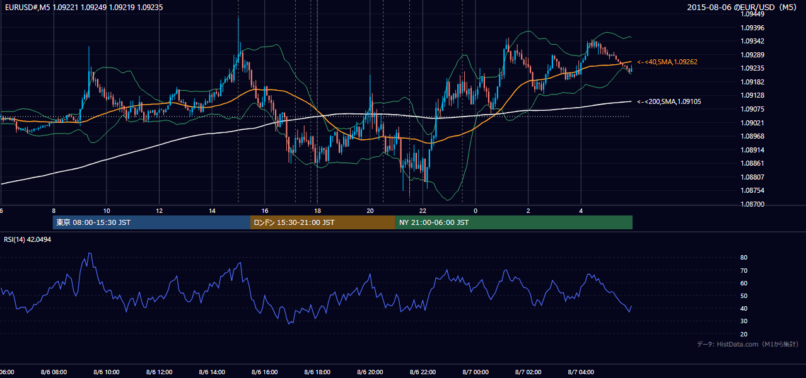The height and width of the screenshot is (378, 806).
Task: Click RSI scale value 30
Action: 744,321
